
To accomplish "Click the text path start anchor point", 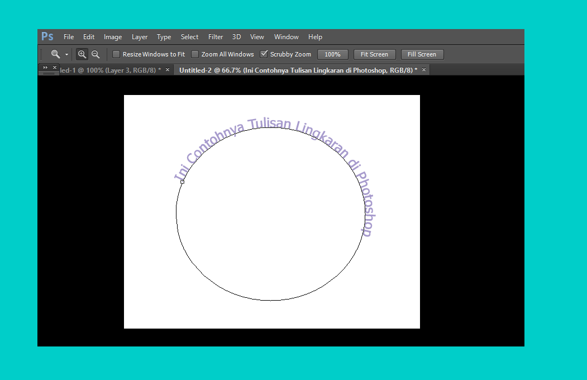I will click(x=182, y=182).
